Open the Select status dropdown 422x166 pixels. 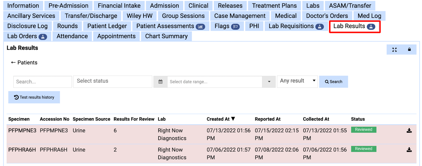[112, 81]
